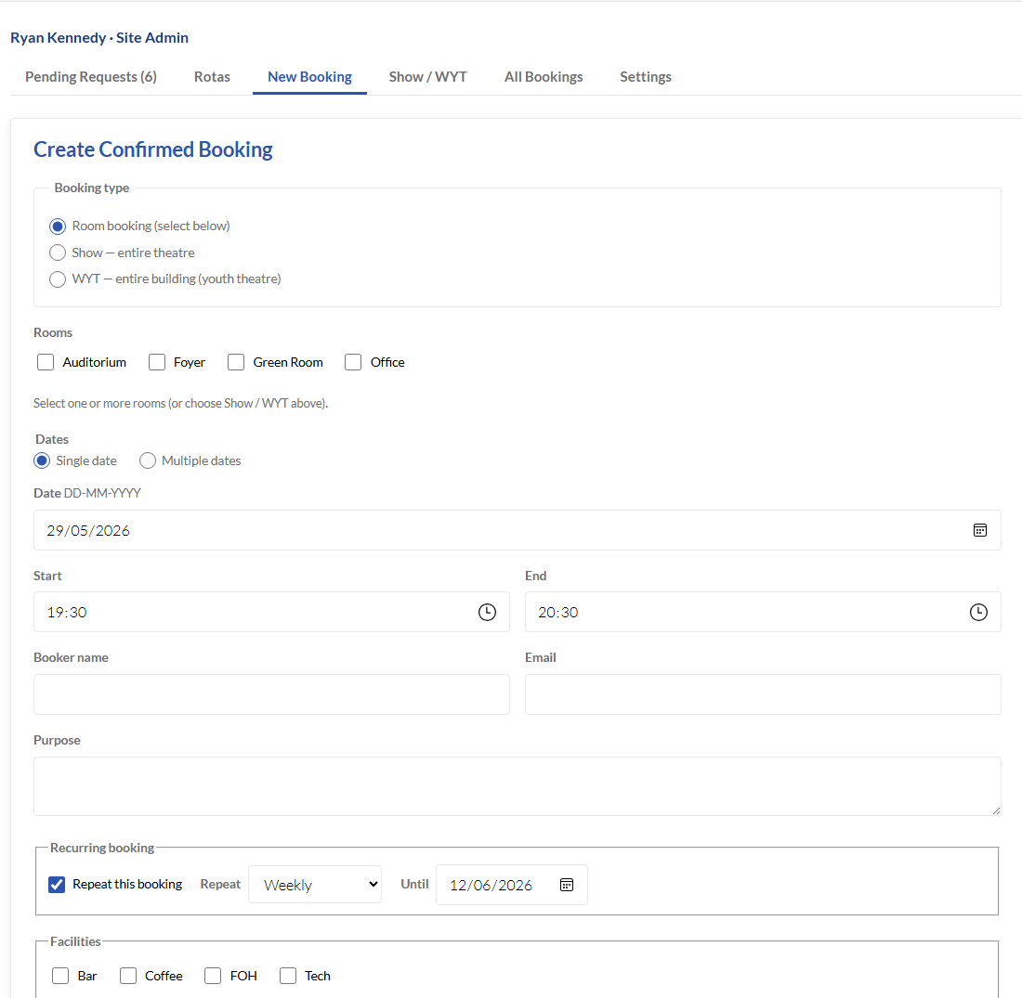Screen dimensions: 1022x998
Task: Choose WYT — entire building option
Action: (58, 279)
